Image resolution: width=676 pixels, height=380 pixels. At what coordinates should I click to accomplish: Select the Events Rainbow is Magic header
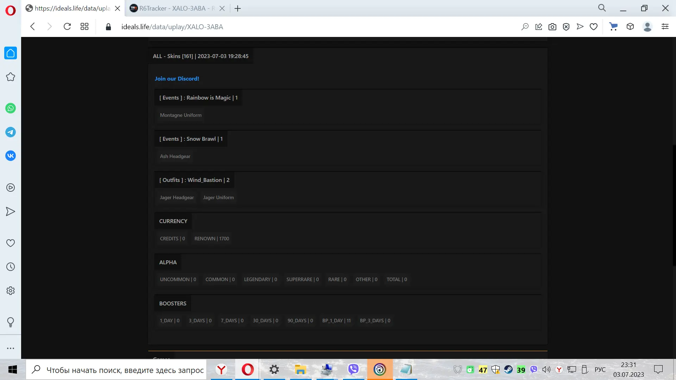pos(199,97)
